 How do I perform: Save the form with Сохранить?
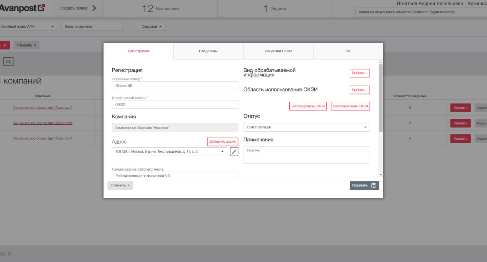tap(364, 185)
